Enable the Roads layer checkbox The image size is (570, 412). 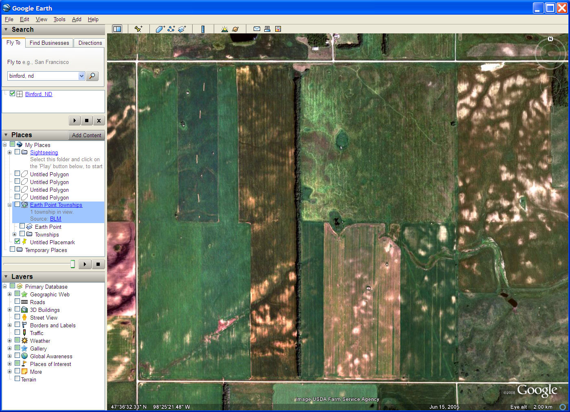tap(17, 302)
